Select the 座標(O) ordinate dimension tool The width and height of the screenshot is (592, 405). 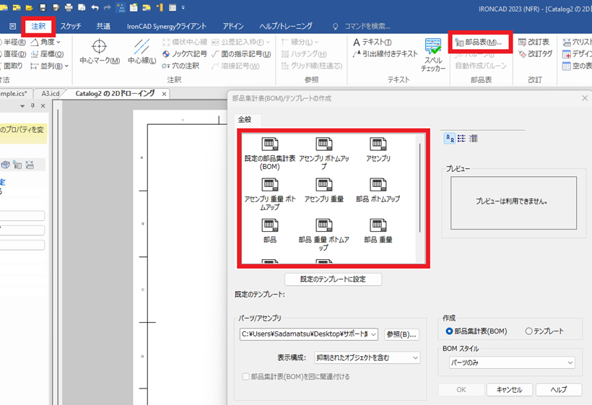[x=47, y=54]
